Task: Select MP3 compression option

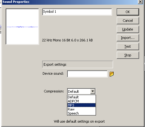Action: pos(81,105)
